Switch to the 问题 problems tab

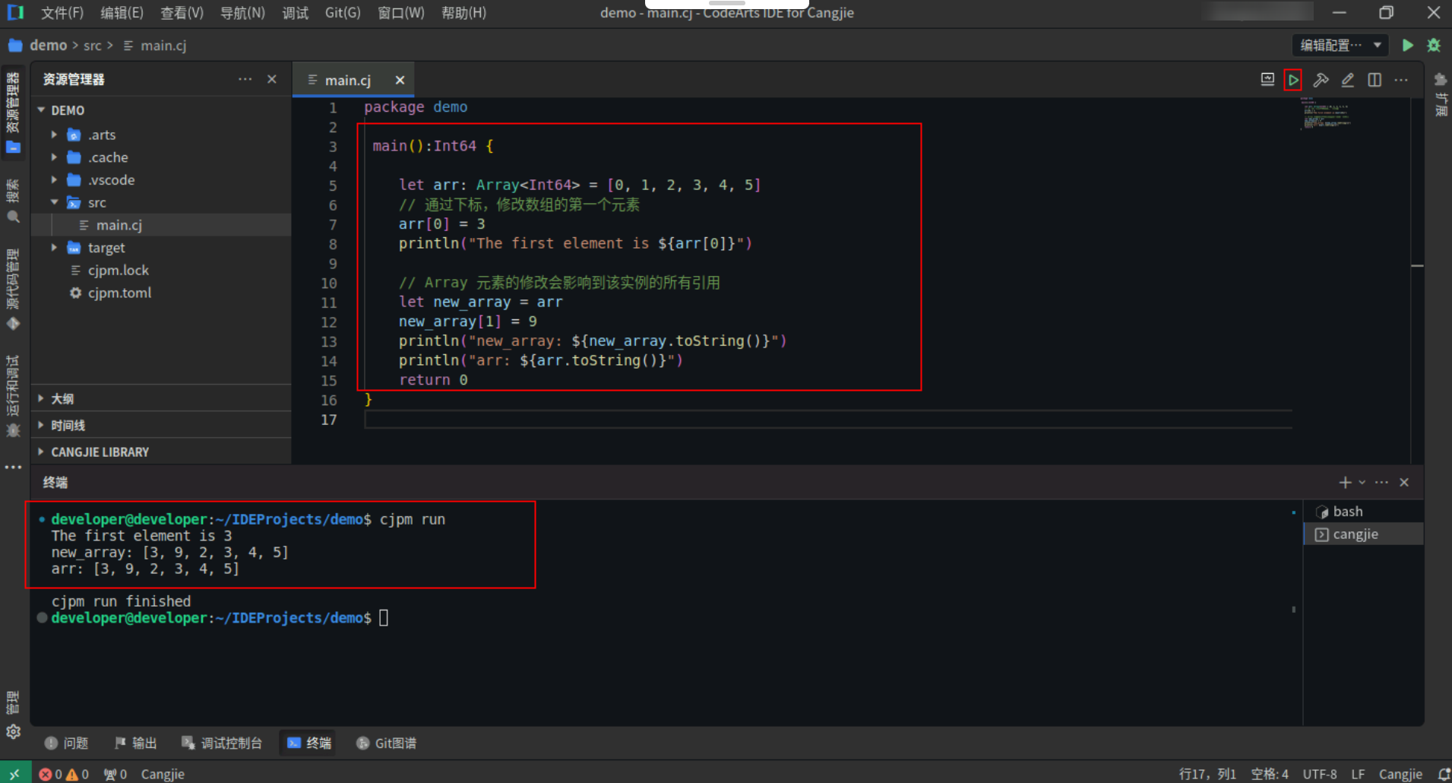(x=67, y=743)
